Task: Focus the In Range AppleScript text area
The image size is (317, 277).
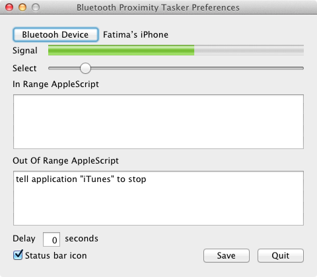Action: click(158, 121)
